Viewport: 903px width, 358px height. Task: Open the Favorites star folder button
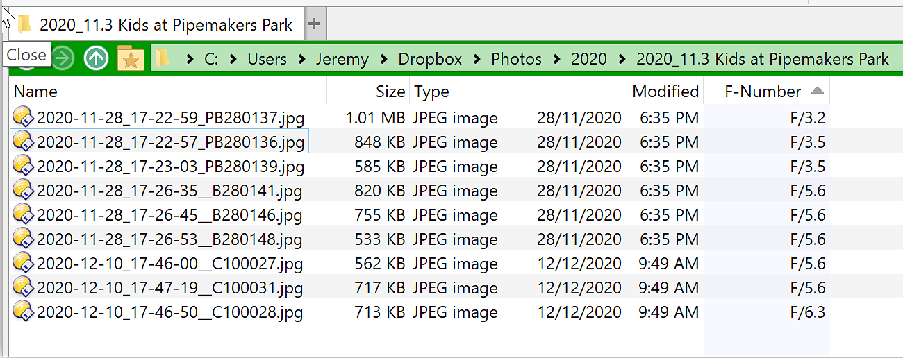tap(130, 58)
